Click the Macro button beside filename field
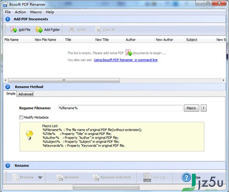This screenshot has width=229, height=192. pos(192,108)
